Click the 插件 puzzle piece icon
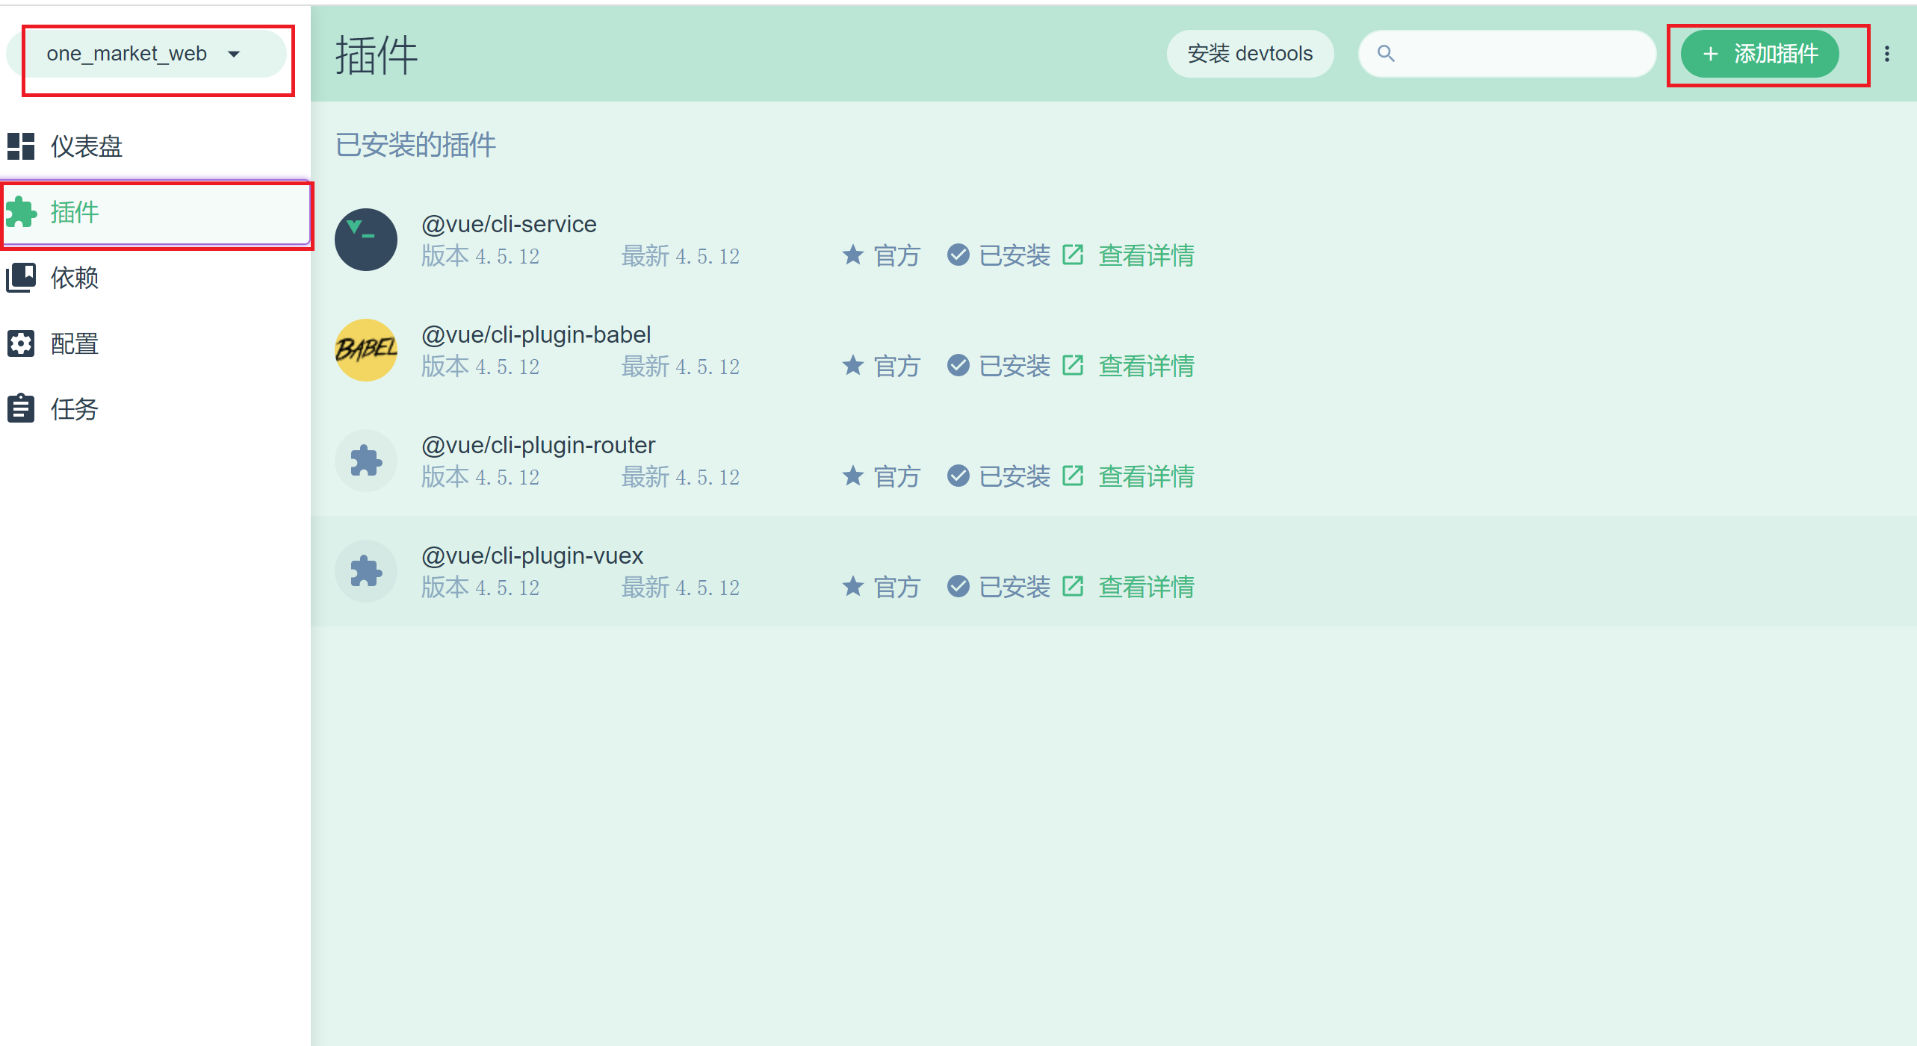 tap(20, 213)
